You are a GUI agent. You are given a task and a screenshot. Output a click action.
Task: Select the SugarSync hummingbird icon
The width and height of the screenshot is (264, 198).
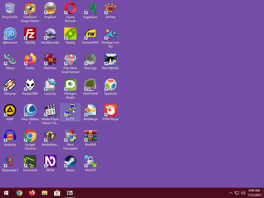pos(90,11)
